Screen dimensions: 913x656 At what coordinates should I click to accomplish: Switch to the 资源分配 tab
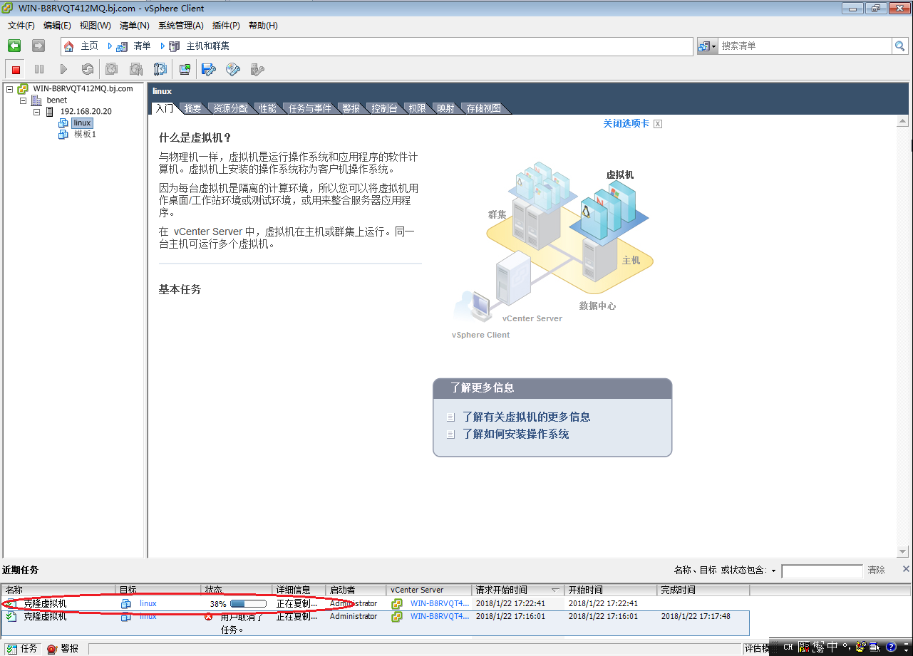(231, 109)
